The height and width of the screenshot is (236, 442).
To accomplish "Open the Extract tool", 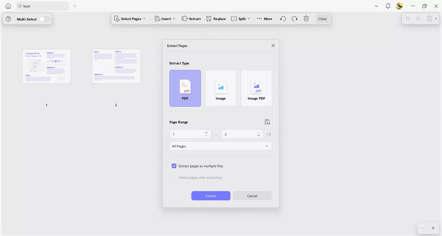I will pyautogui.click(x=191, y=19).
